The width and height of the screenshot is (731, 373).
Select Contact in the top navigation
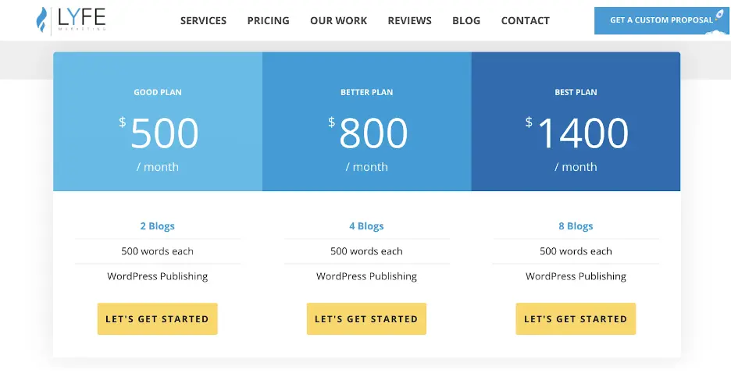525,21
